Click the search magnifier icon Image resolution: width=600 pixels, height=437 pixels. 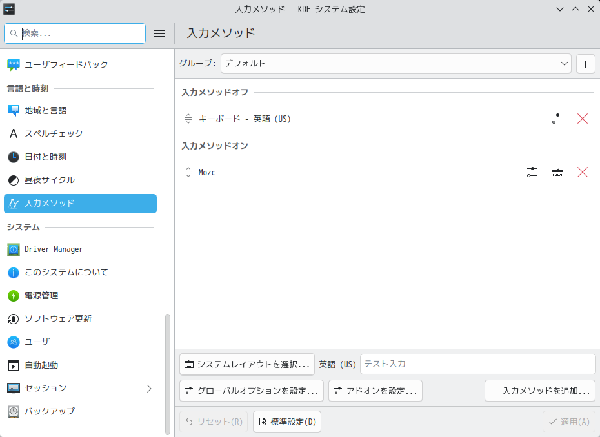14,34
